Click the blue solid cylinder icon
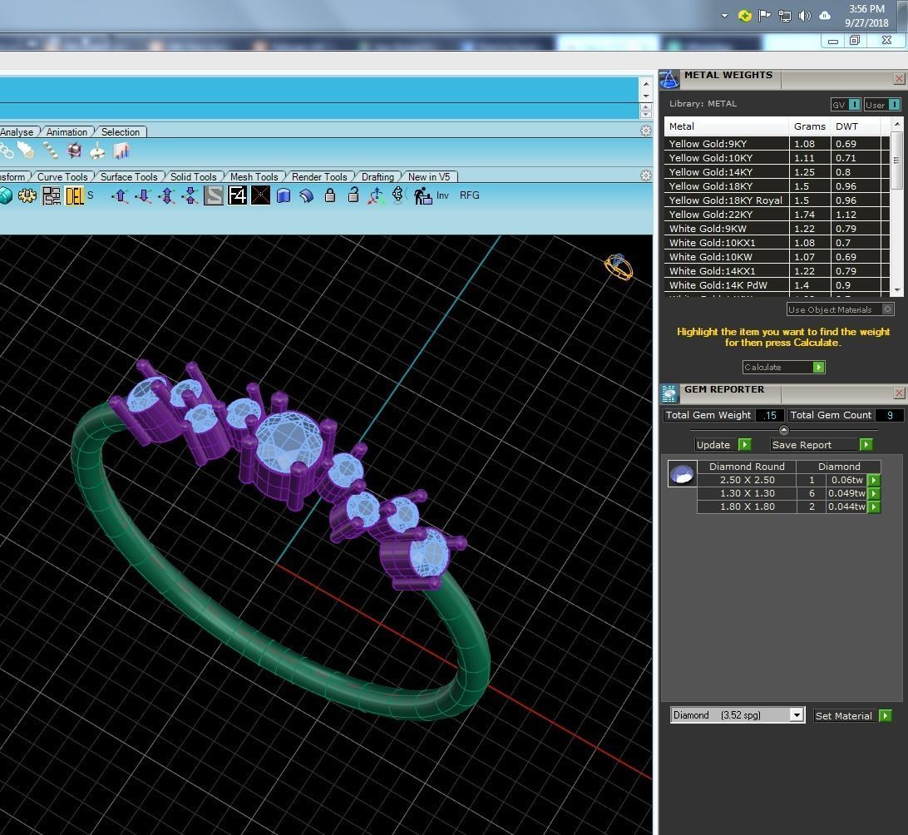908x835 pixels. click(x=284, y=195)
